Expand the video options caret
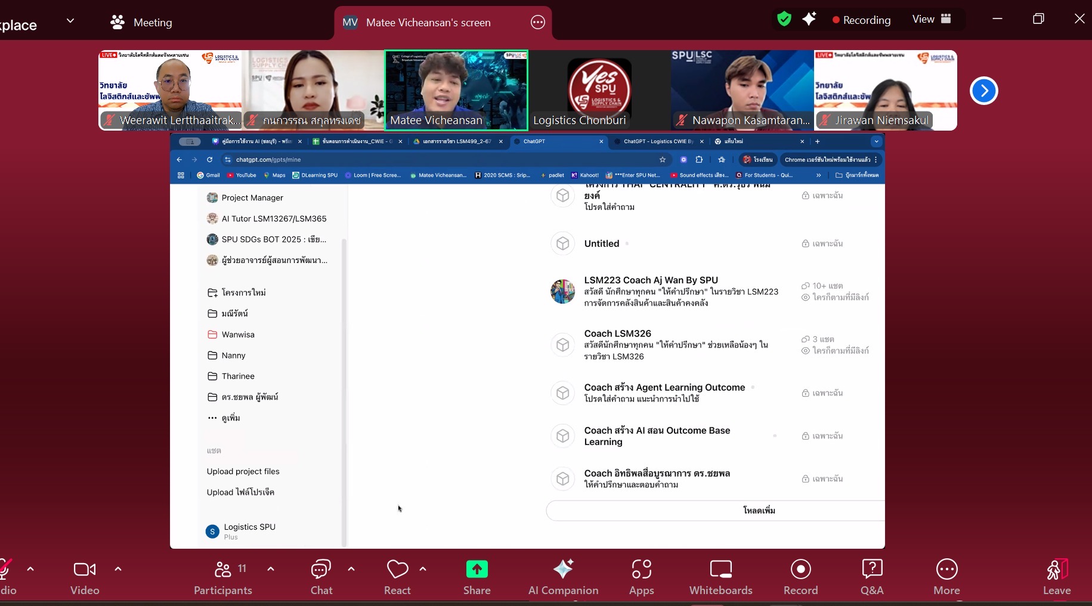This screenshot has width=1092, height=606. pyautogui.click(x=118, y=569)
